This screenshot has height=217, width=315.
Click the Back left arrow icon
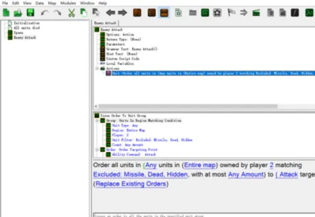pos(111,13)
